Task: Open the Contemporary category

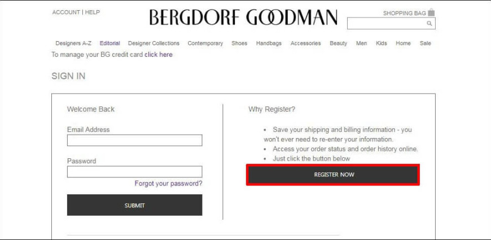Action: (x=205, y=43)
